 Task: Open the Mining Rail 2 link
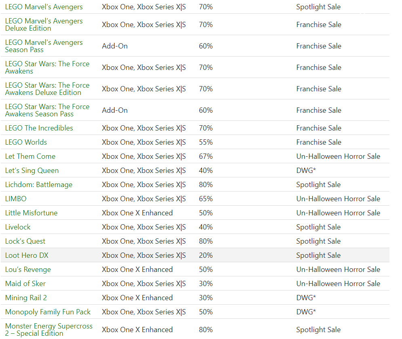click(26, 298)
